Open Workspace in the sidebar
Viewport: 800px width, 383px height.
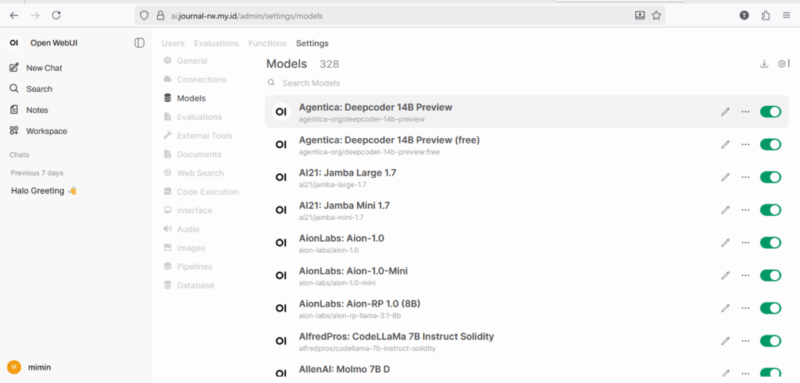click(39, 131)
